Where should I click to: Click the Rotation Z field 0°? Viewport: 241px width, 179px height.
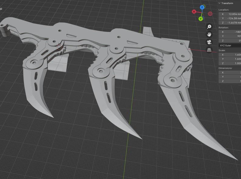click(x=230, y=40)
